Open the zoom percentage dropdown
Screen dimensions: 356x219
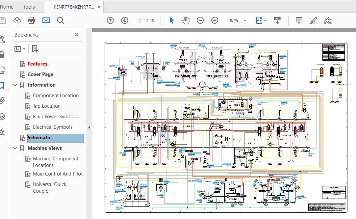click(x=245, y=20)
